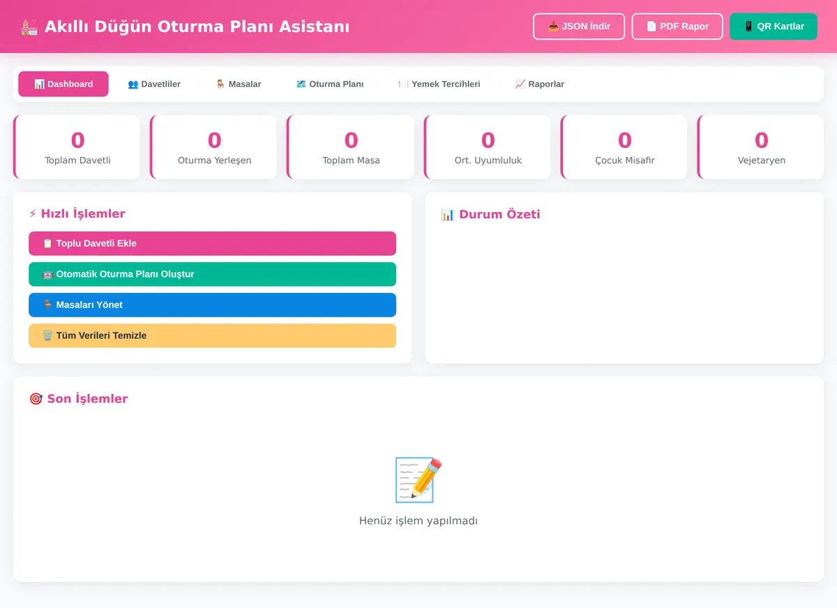Viewport: 837px width, 608px height.
Task: Click the Oturma Yerleşen stat label
Action: pos(215,160)
